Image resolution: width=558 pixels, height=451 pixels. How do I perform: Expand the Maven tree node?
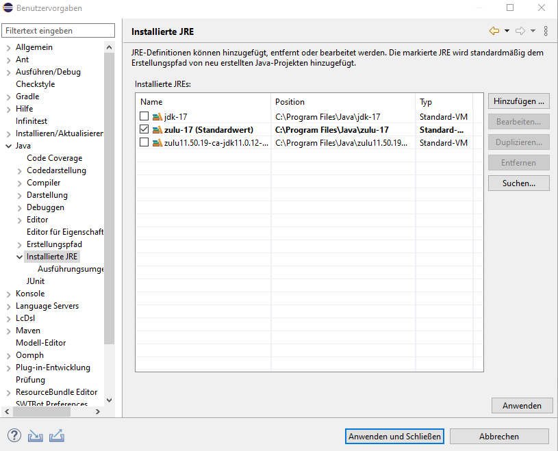click(x=8, y=331)
